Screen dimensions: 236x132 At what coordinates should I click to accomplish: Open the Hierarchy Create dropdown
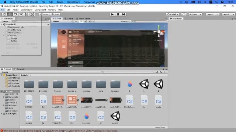[x=6, y=21]
